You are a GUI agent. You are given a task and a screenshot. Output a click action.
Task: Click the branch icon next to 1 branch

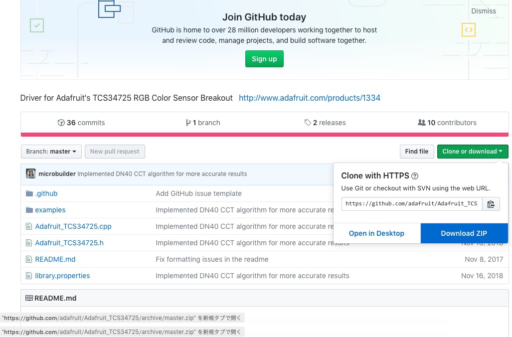[188, 123]
